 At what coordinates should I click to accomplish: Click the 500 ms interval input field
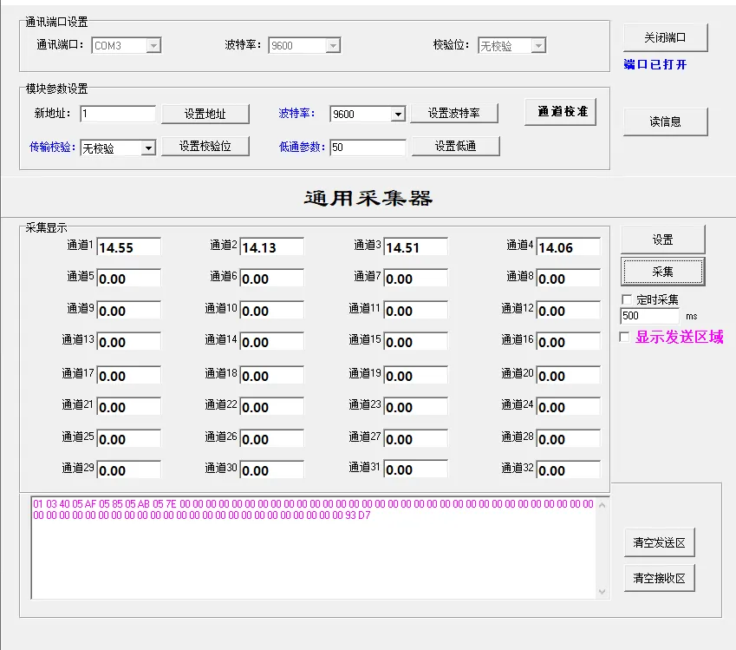click(650, 316)
